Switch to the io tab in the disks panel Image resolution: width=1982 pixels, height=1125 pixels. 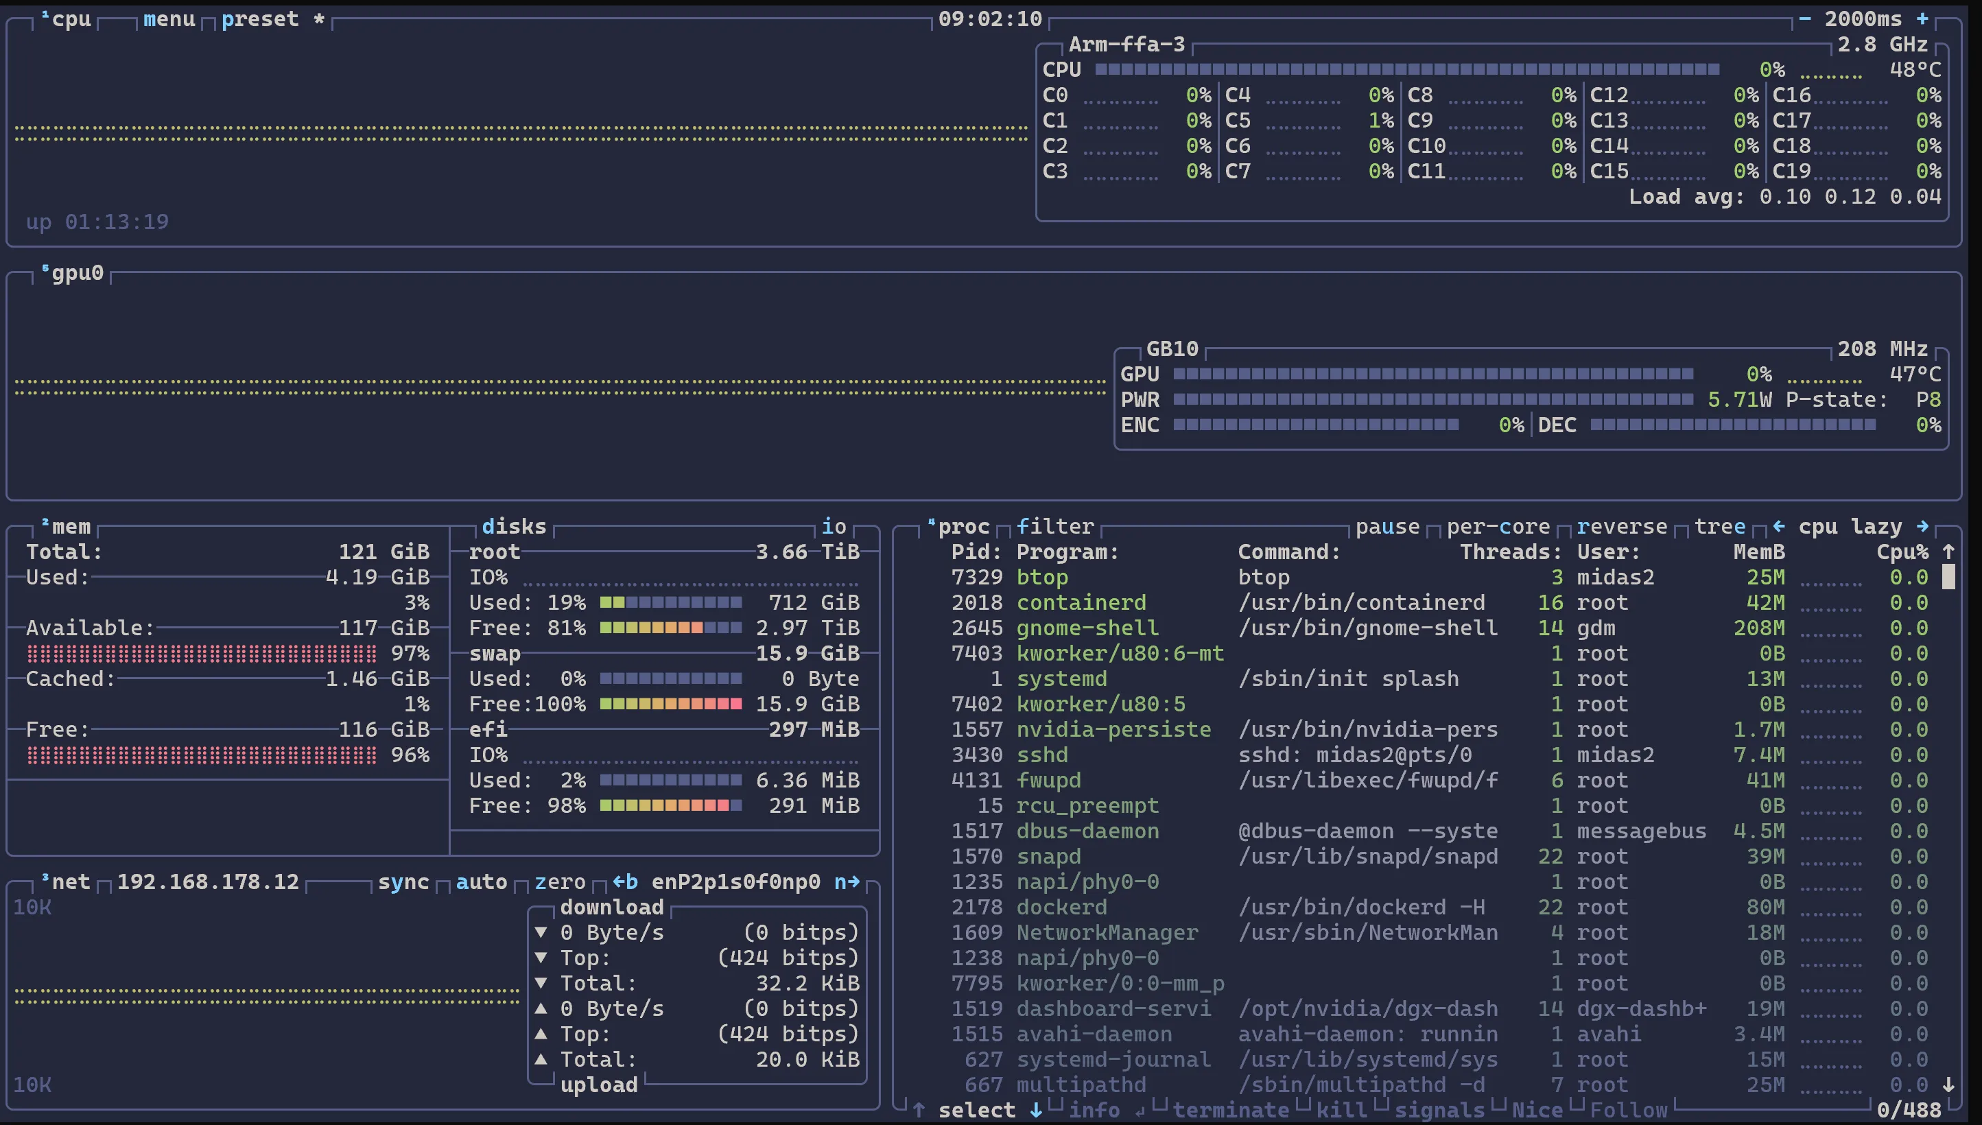[834, 526]
